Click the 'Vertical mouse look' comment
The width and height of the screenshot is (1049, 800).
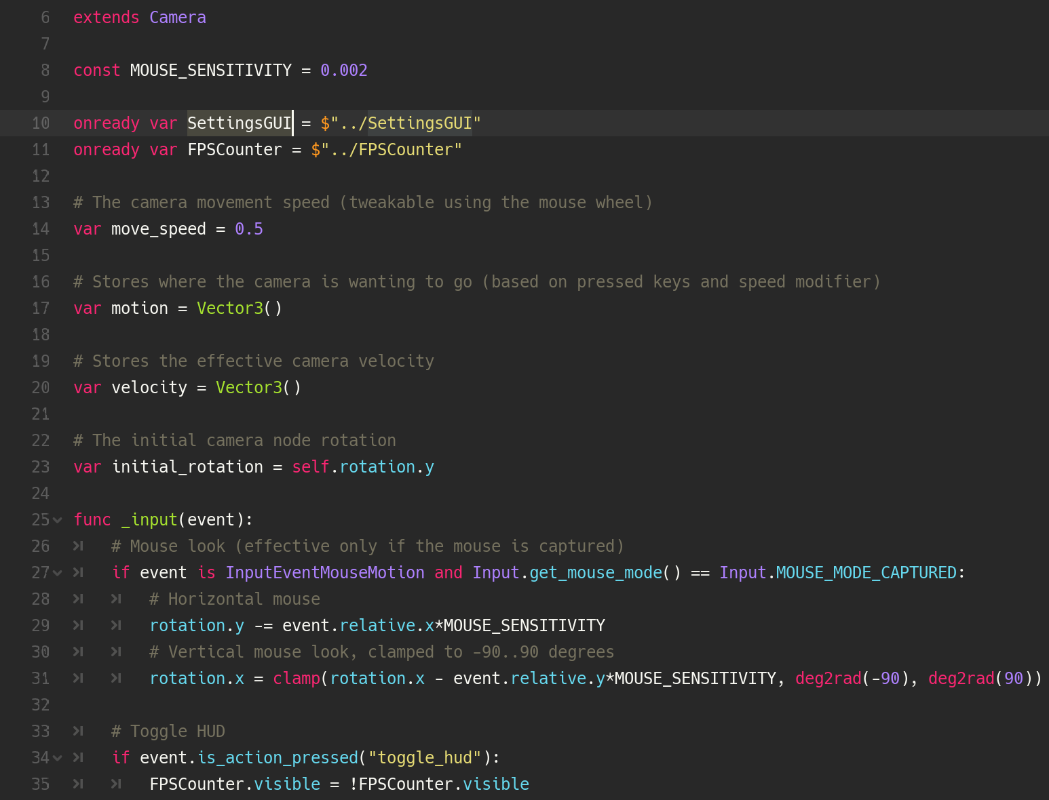pos(382,652)
